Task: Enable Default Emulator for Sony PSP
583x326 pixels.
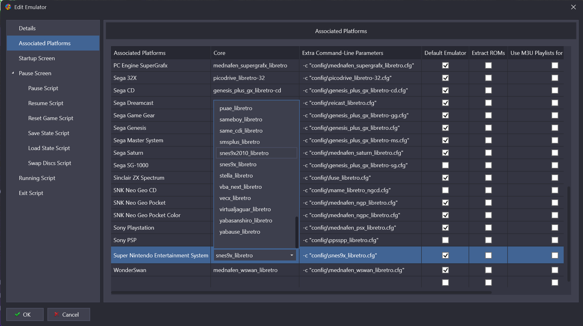Action: pyautogui.click(x=445, y=240)
